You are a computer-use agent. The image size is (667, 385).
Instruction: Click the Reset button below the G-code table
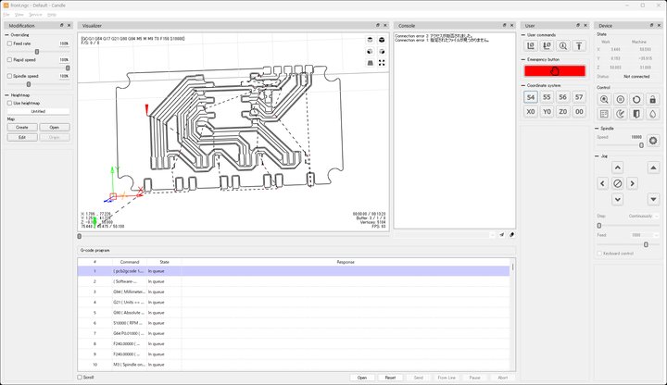click(x=390, y=378)
